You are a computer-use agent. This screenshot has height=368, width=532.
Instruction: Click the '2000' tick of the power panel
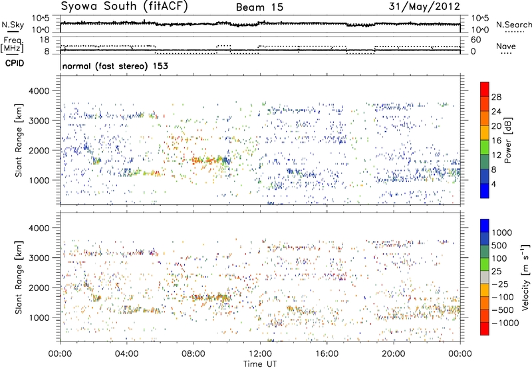click(x=39, y=150)
